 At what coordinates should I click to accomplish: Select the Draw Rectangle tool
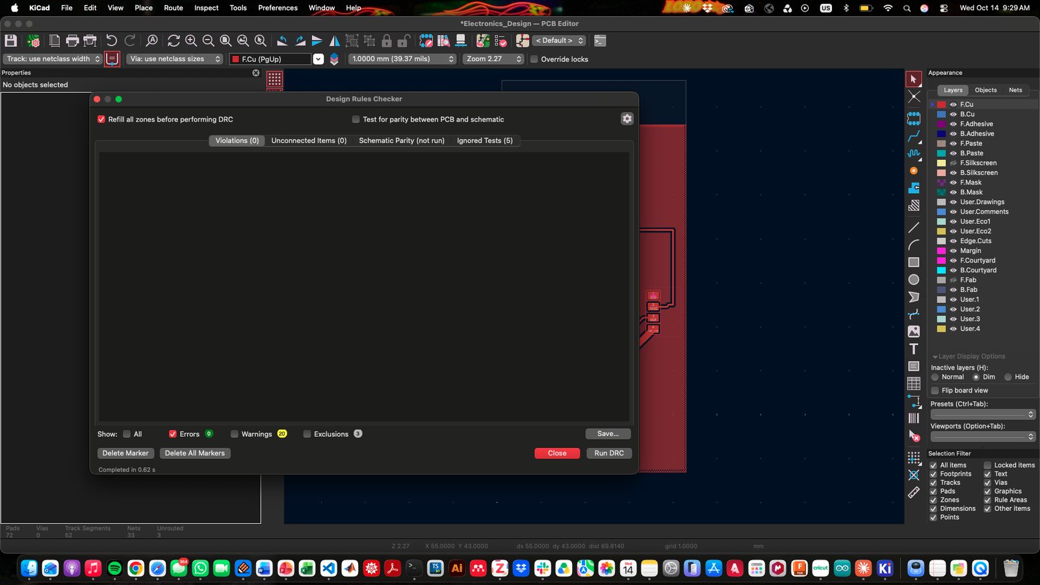(x=914, y=263)
